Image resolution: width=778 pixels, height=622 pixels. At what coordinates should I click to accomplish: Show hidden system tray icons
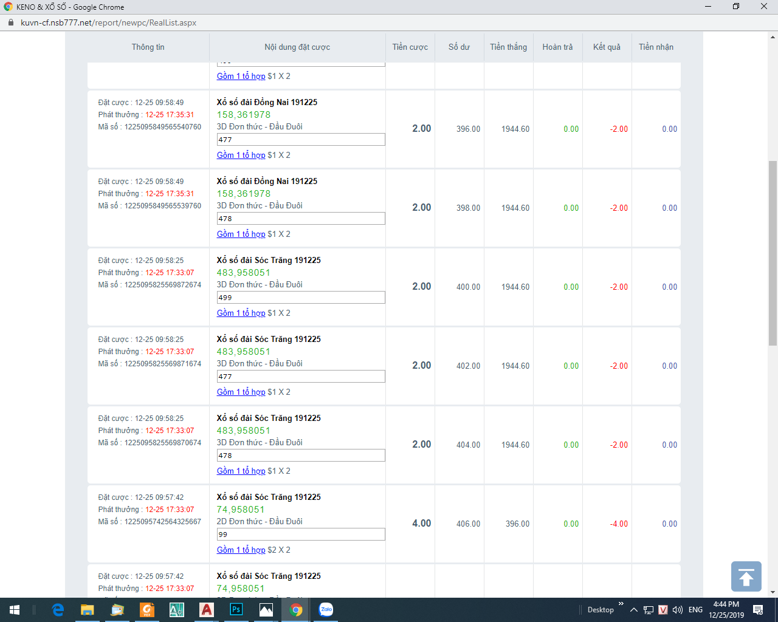tap(633, 610)
